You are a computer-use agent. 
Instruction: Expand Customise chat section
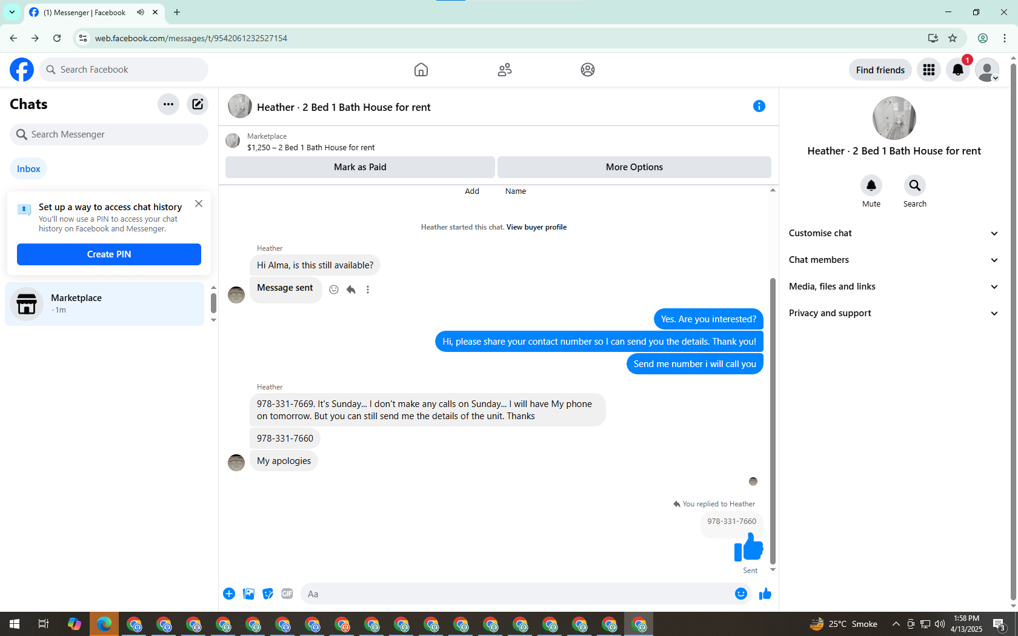pyautogui.click(x=894, y=233)
